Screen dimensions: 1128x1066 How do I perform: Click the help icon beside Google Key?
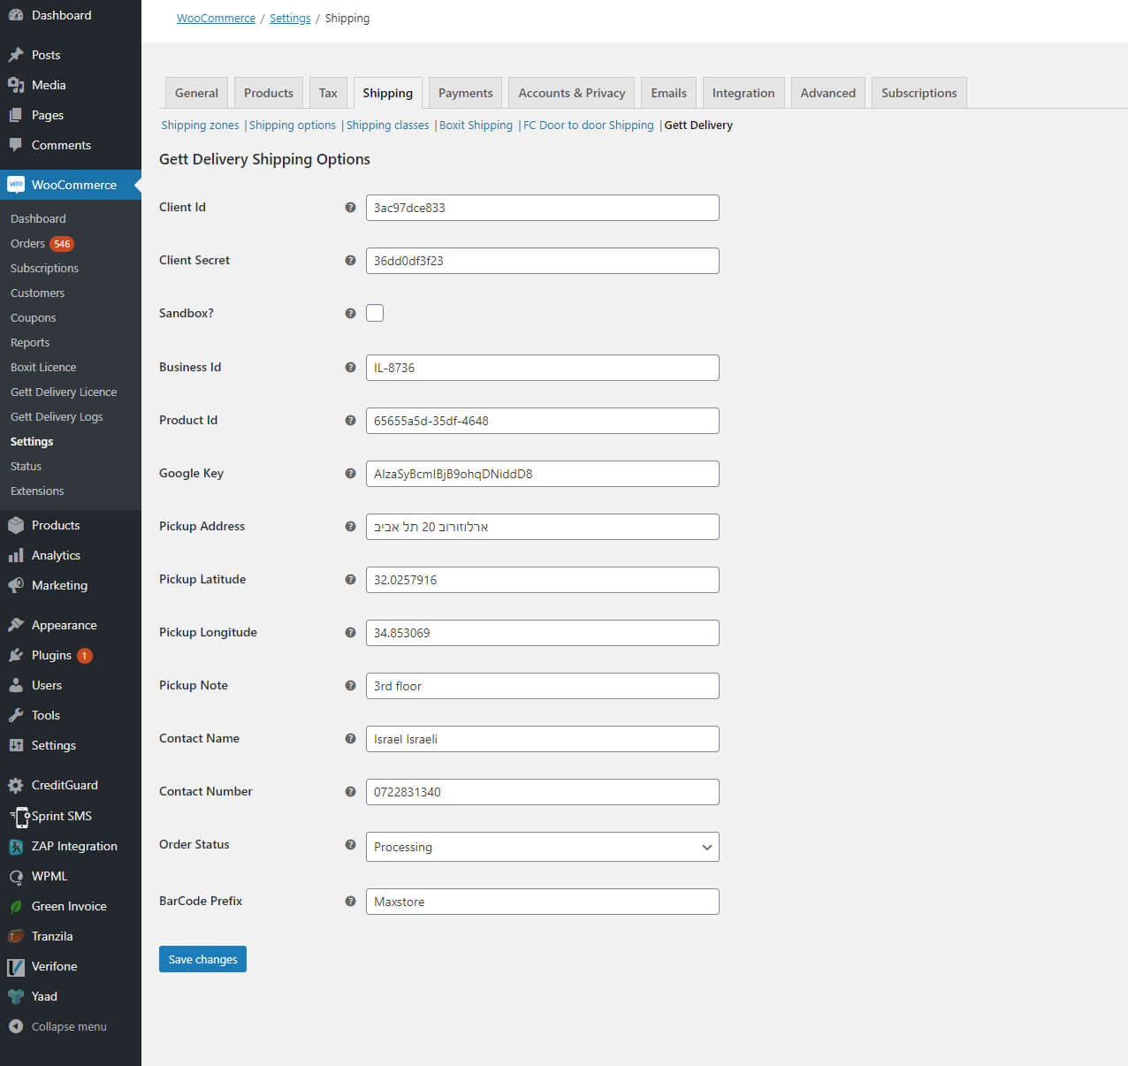click(350, 474)
